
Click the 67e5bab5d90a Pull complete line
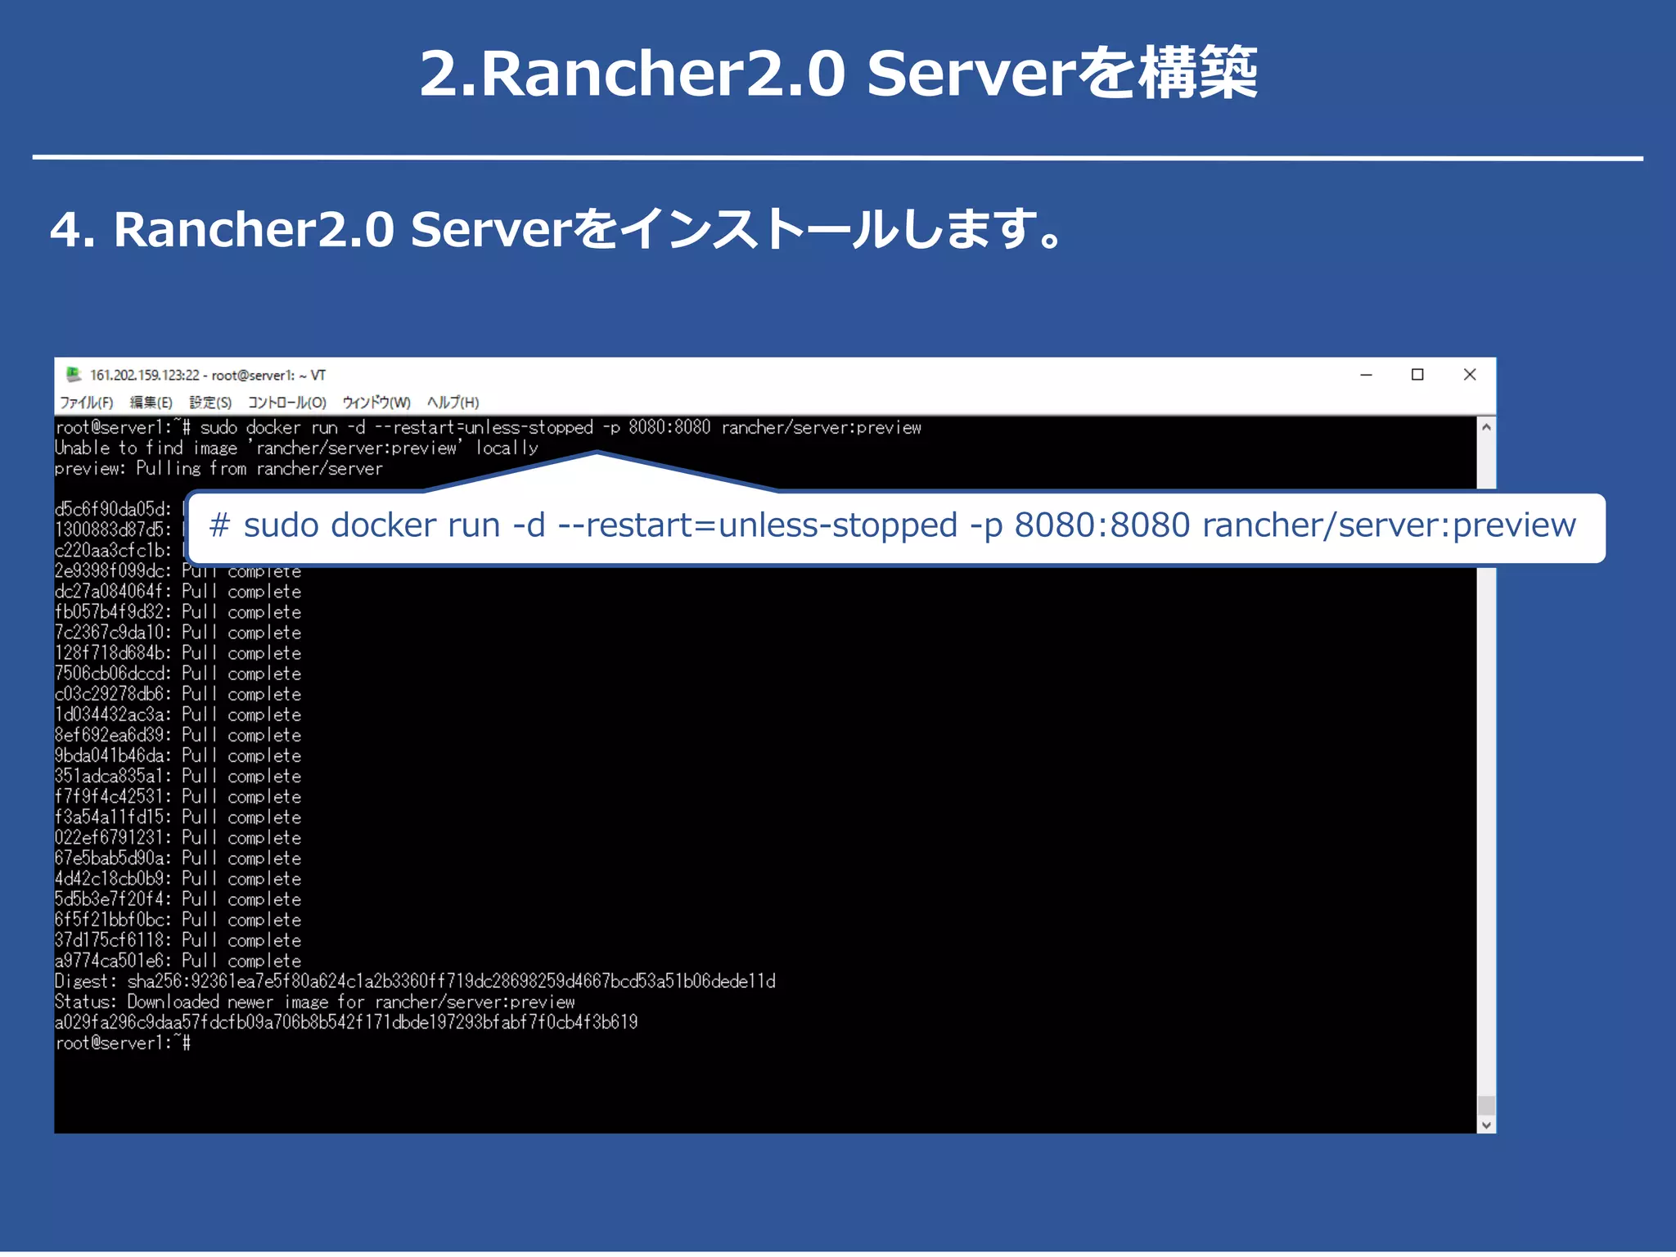coord(178,858)
